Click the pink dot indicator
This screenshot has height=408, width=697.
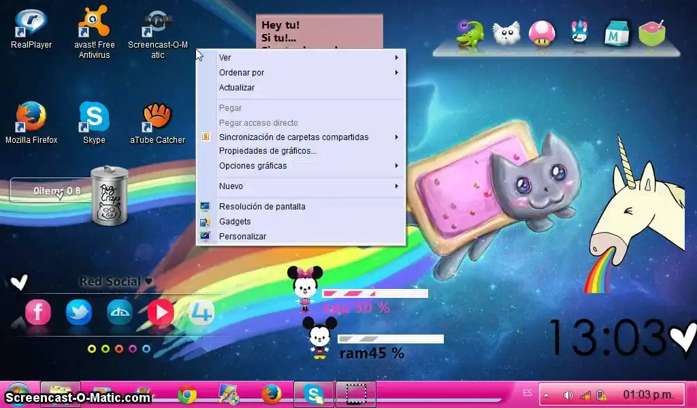pyautogui.click(x=133, y=349)
